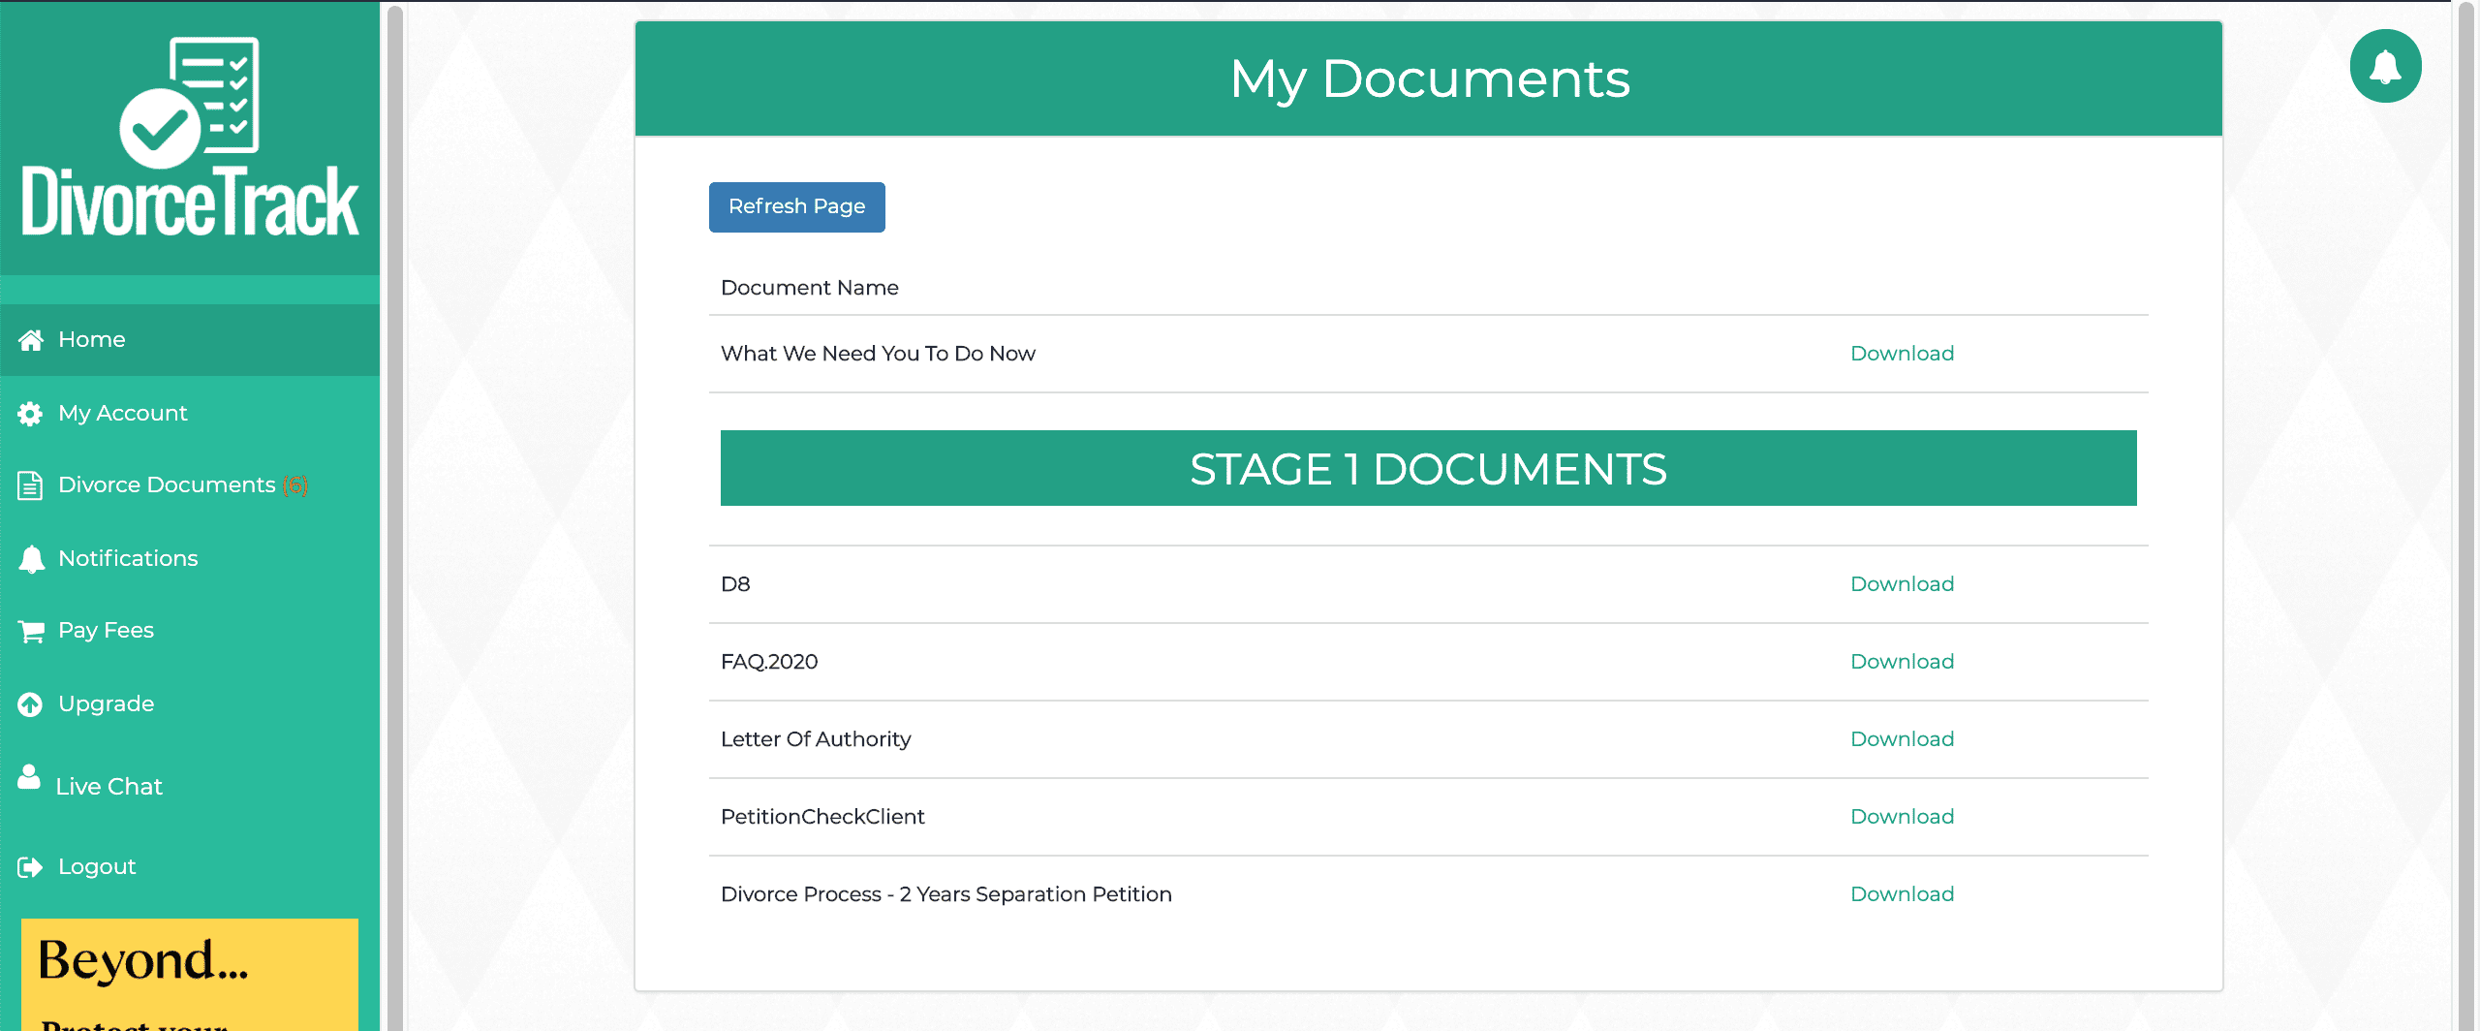Click the DivorceTrack logo

pyautogui.click(x=190, y=138)
